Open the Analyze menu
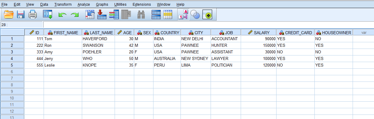The width and height of the screenshot is (374, 119). [83, 4]
